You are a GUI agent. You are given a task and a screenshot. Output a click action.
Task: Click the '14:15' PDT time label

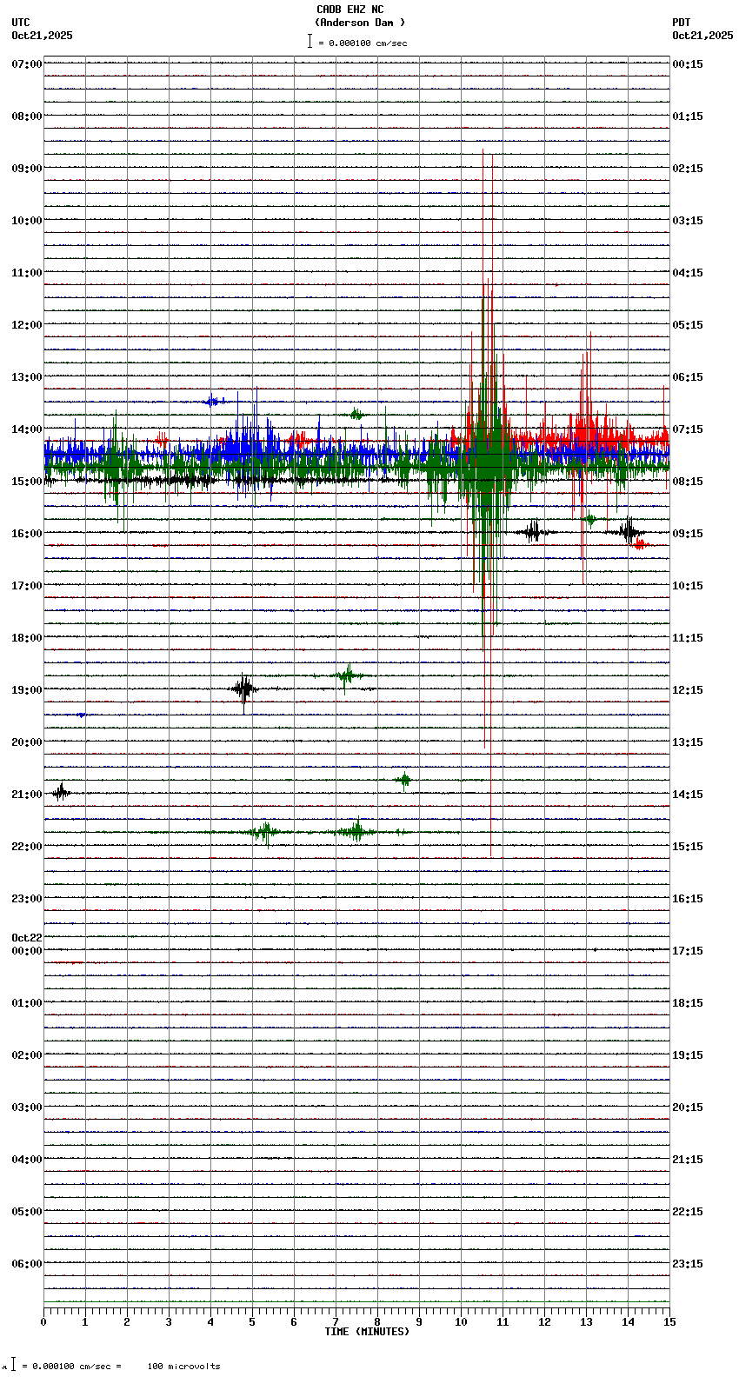tap(688, 795)
